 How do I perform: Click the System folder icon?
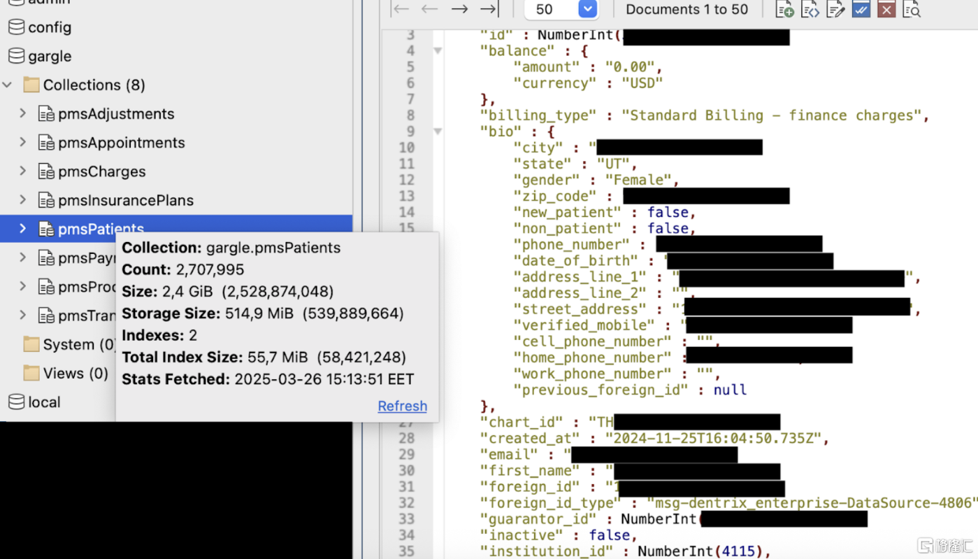click(x=31, y=344)
